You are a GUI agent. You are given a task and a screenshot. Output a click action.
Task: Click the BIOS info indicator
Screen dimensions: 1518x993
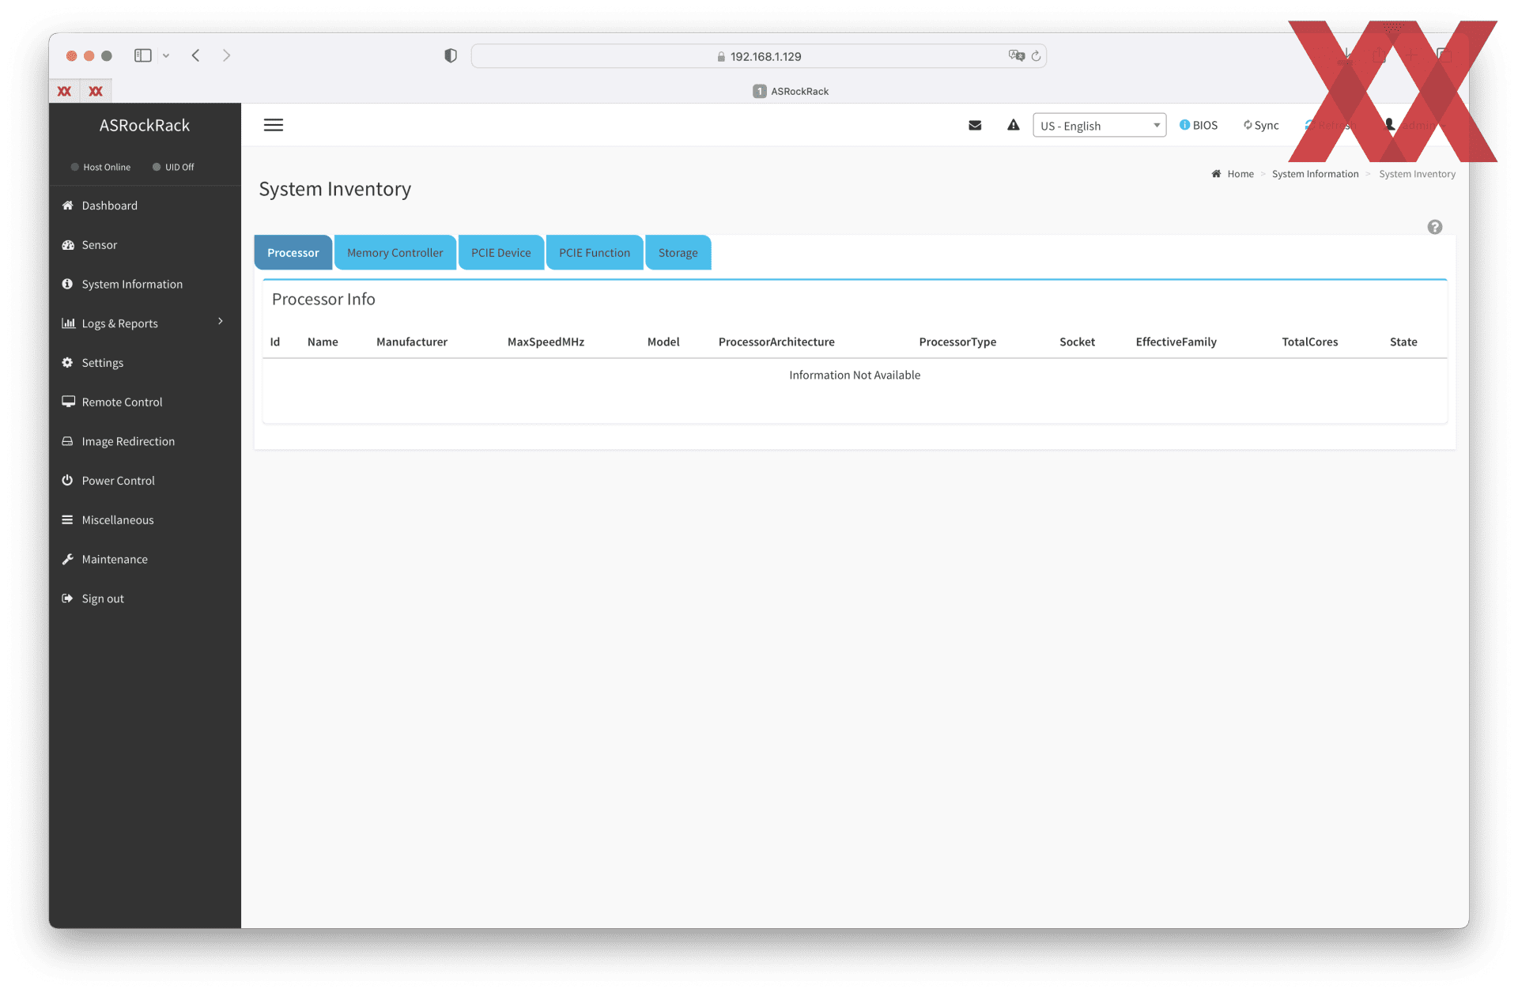(1198, 125)
